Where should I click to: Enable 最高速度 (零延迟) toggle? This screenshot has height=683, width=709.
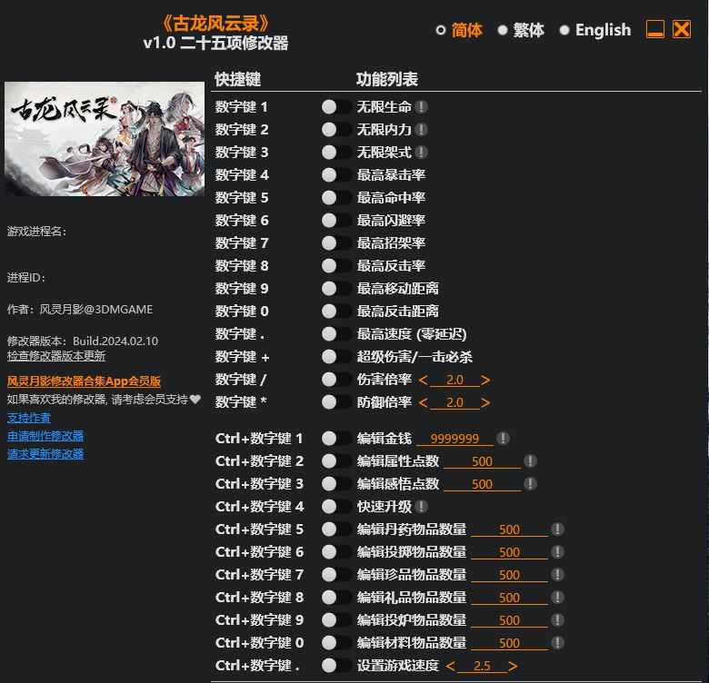[x=336, y=334]
